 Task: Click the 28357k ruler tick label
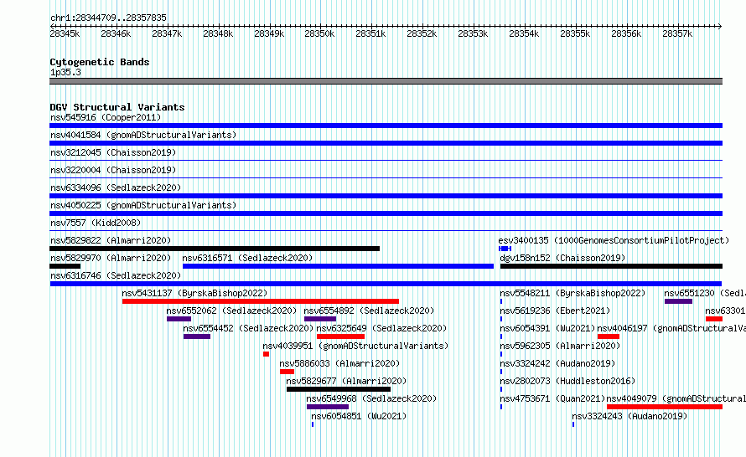(x=677, y=33)
